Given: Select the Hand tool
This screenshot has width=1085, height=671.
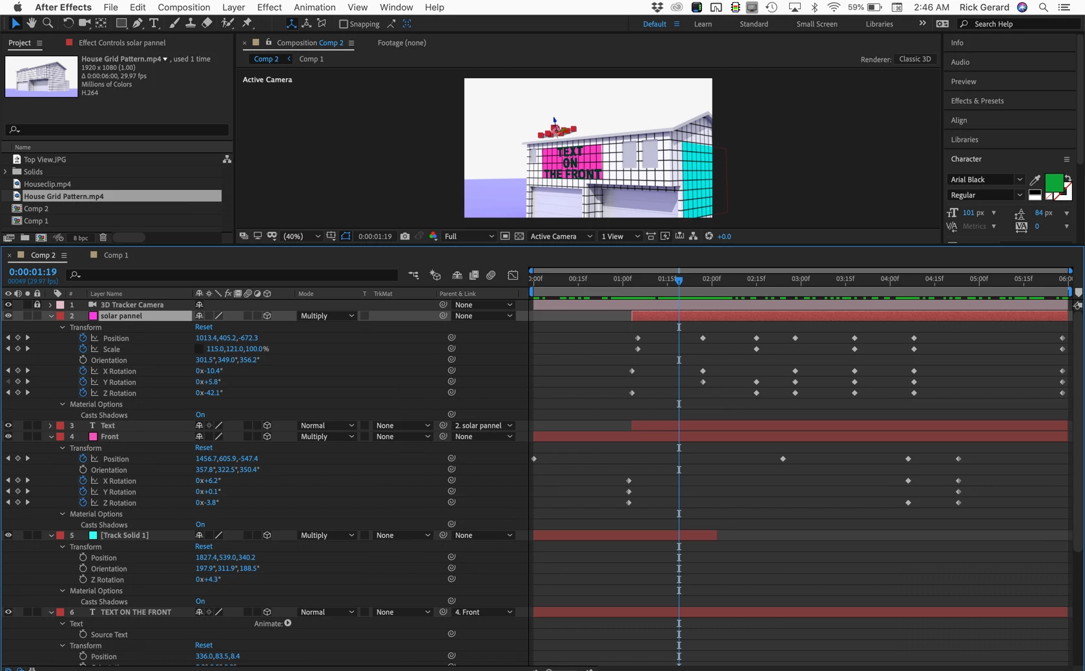Looking at the screenshot, I should [31, 23].
